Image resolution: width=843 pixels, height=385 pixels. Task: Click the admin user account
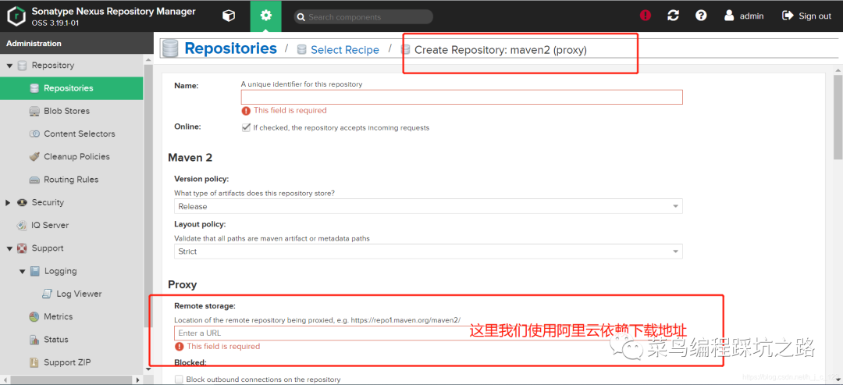click(x=744, y=16)
